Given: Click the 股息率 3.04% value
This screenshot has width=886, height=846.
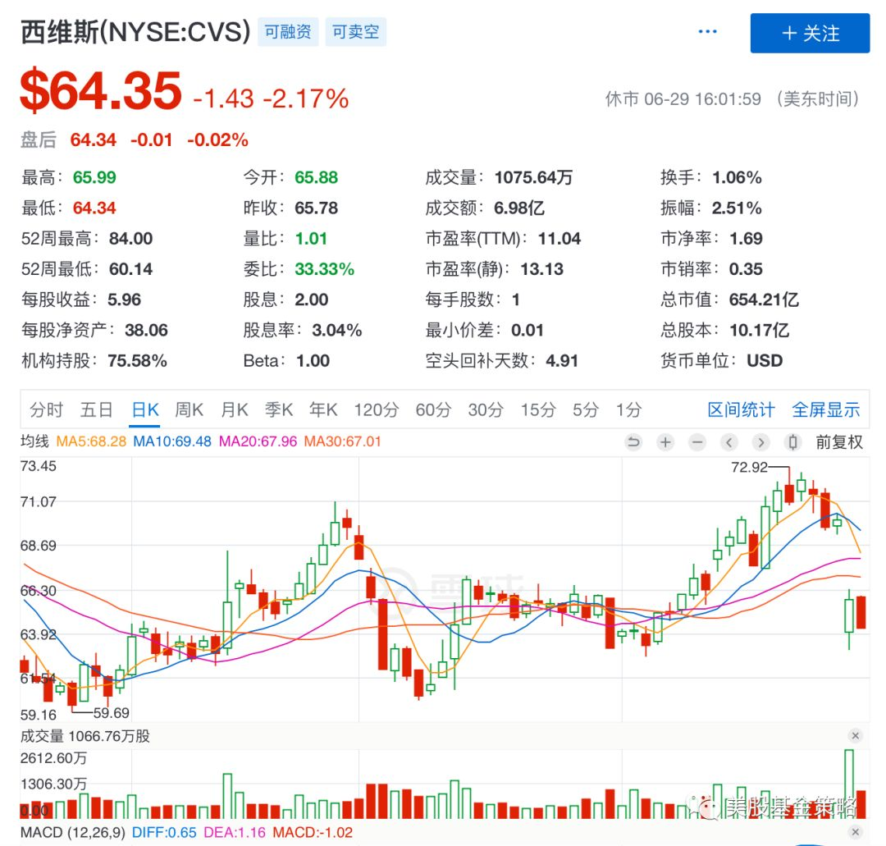Looking at the screenshot, I should 337,330.
